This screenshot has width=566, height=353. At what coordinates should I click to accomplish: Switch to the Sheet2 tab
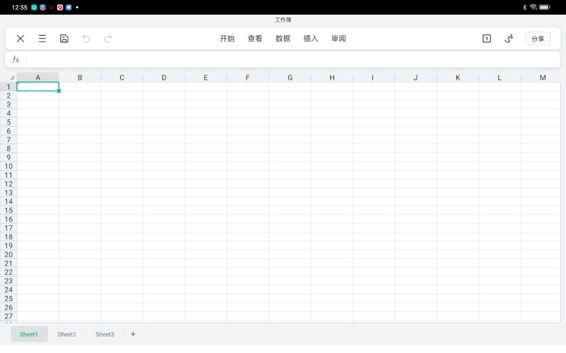click(67, 334)
